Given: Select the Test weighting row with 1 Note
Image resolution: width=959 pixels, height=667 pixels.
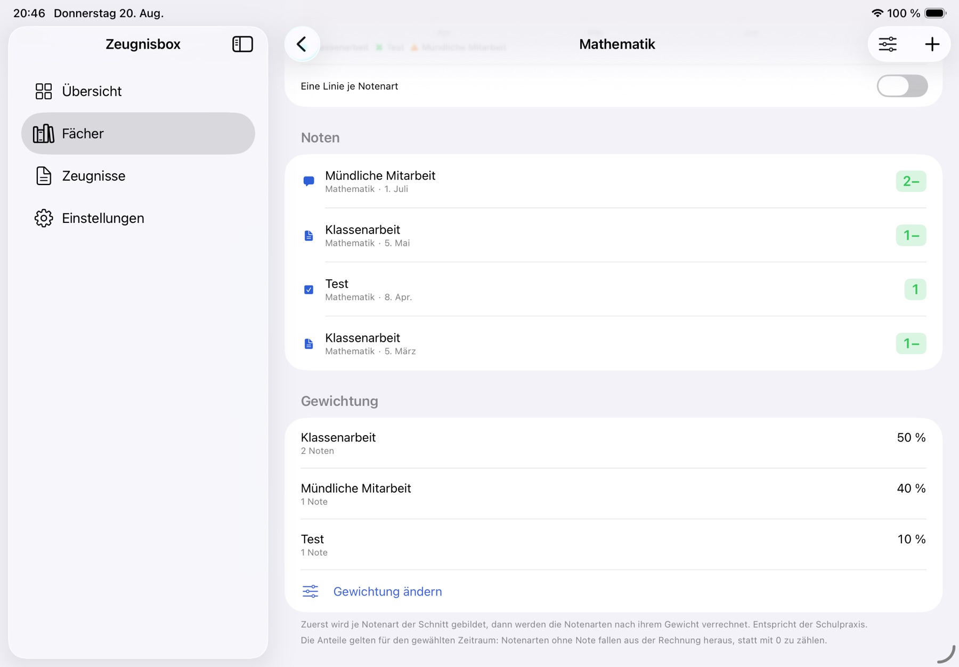Looking at the screenshot, I should pyautogui.click(x=613, y=545).
